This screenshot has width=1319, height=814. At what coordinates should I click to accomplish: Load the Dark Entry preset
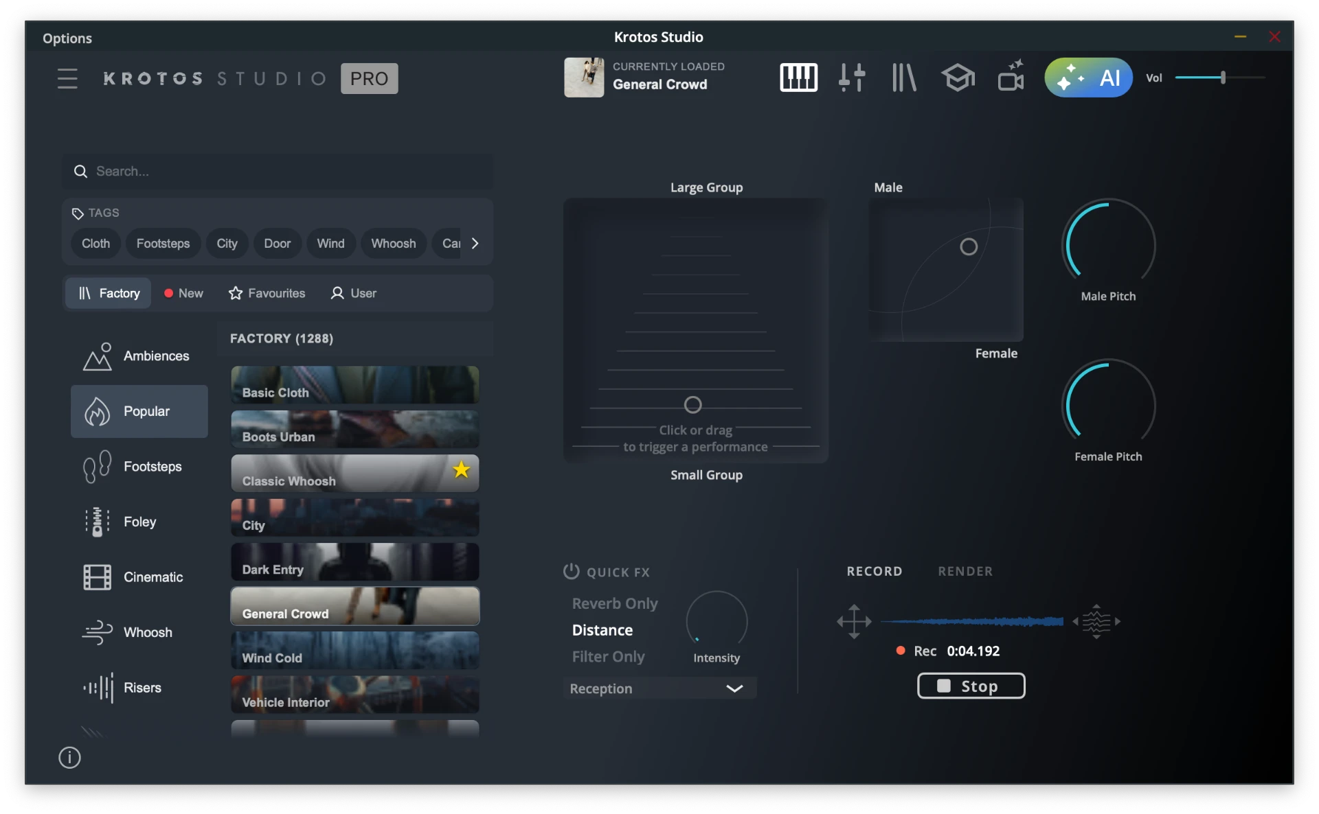354,561
